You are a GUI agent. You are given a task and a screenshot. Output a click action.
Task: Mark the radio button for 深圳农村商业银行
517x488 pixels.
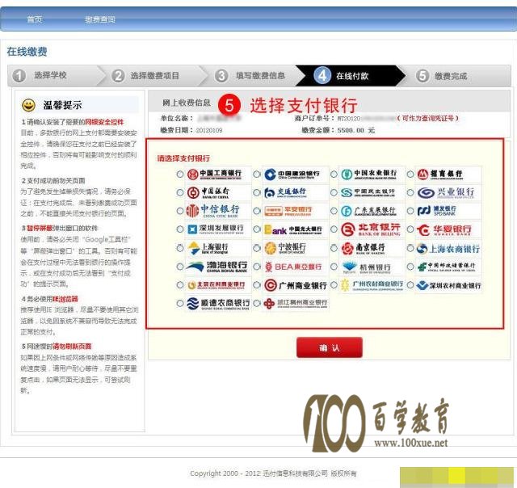coord(410,285)
